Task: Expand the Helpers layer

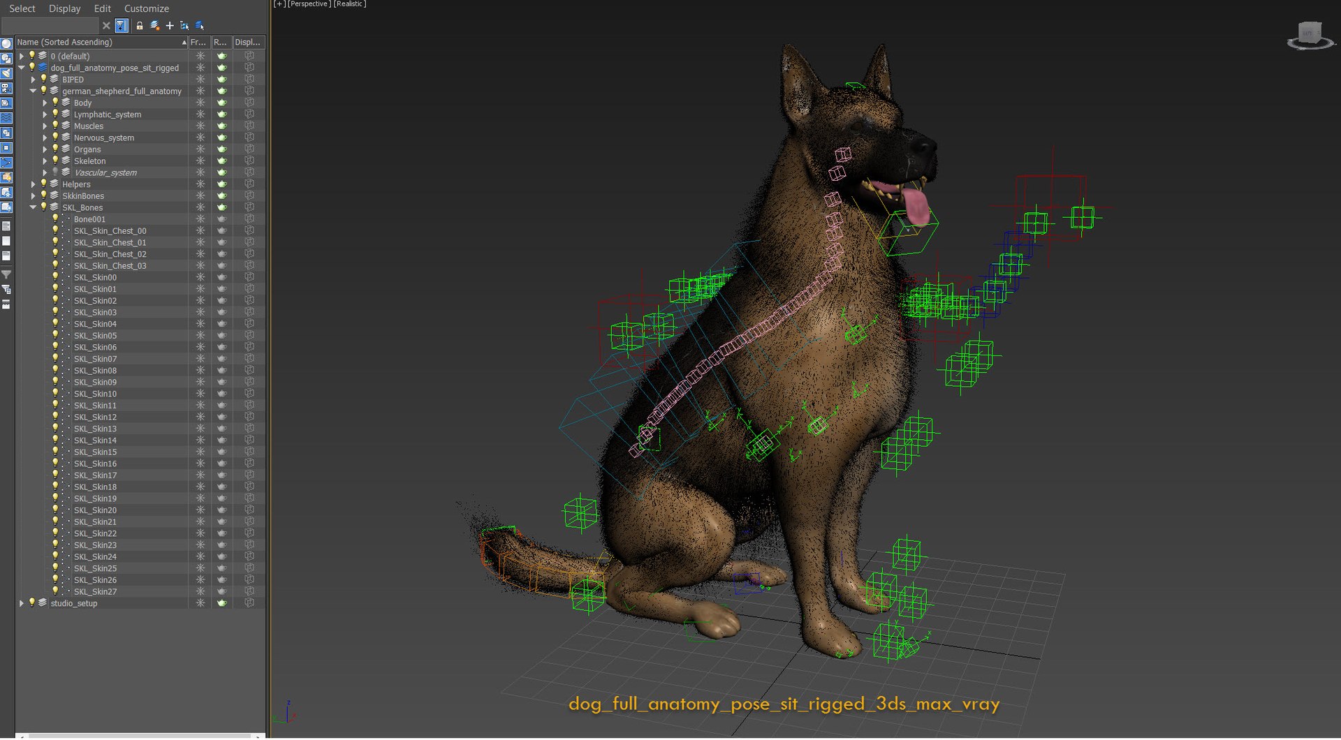Action: coord(33,184)
